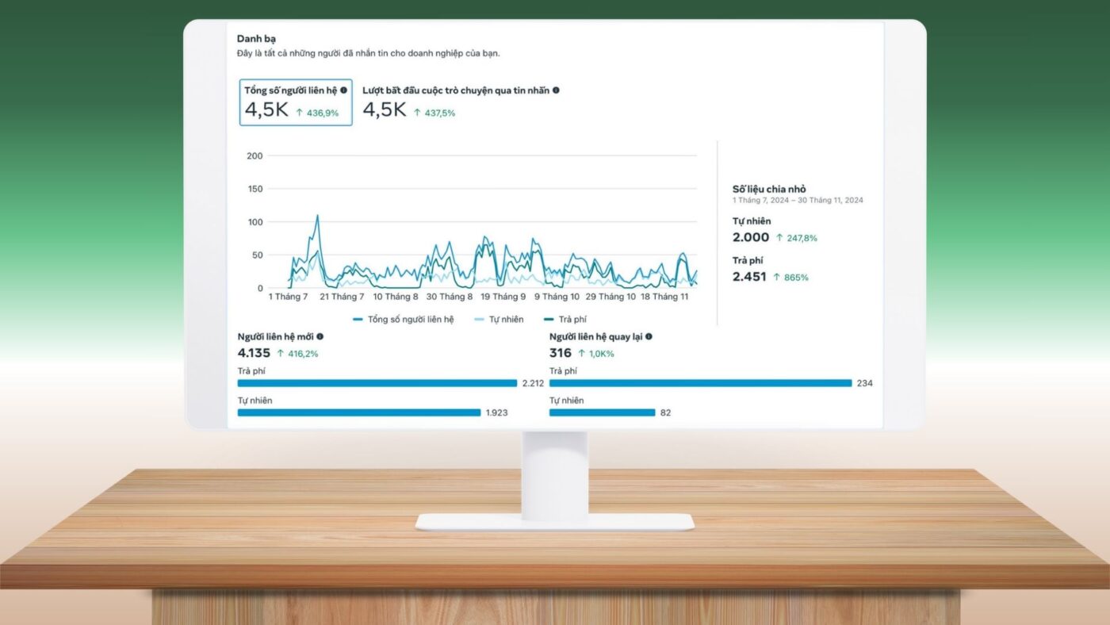Screen dimensions: 1110x625
Task: Click info icon next to Tổng số người liên hệ
Action: point(343,90)
